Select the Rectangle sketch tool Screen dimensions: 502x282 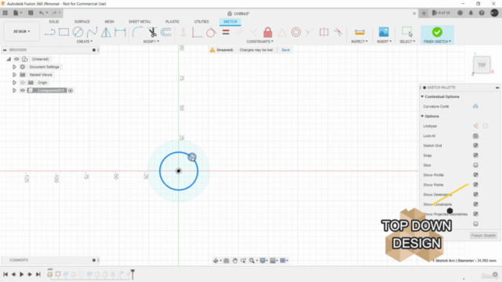(x=64, y=32)
